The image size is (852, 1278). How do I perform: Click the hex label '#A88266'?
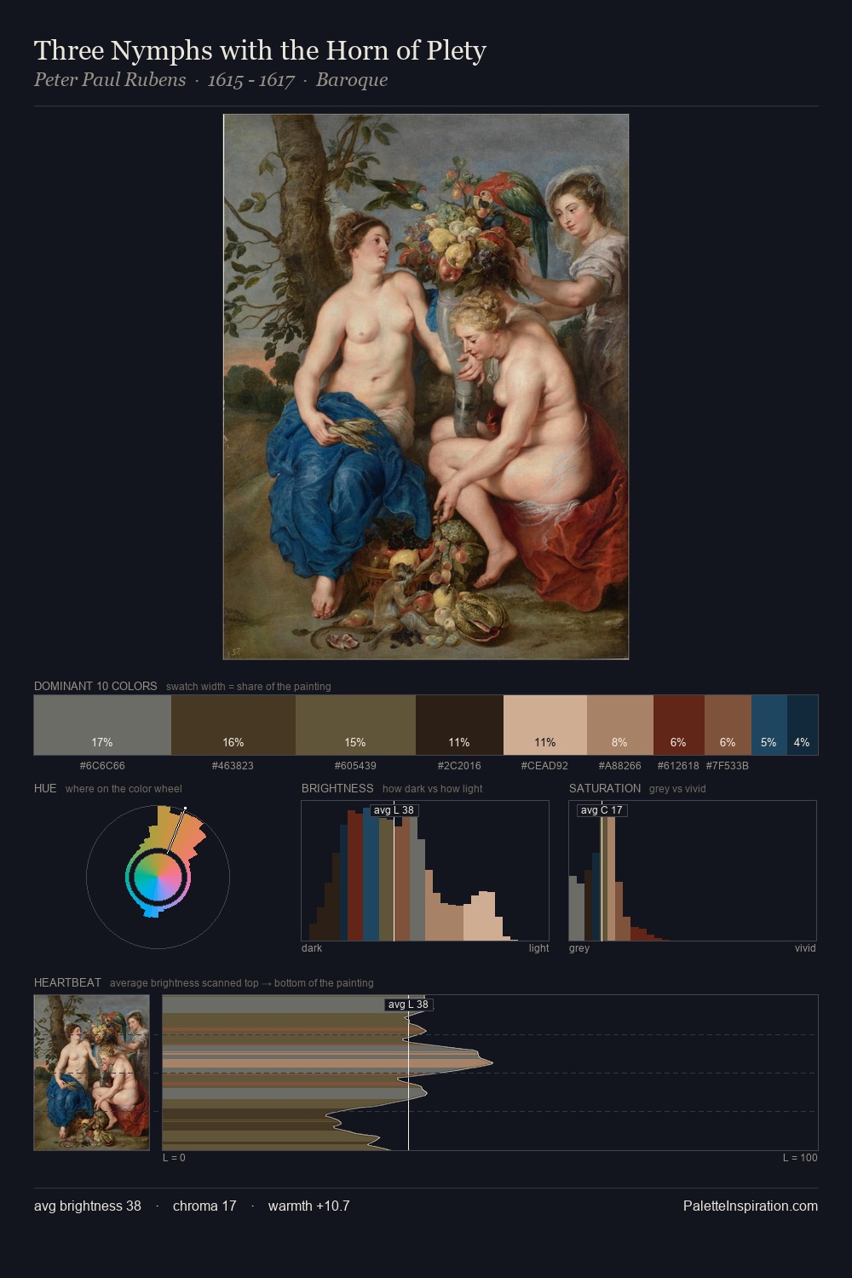tap(620, 766)
